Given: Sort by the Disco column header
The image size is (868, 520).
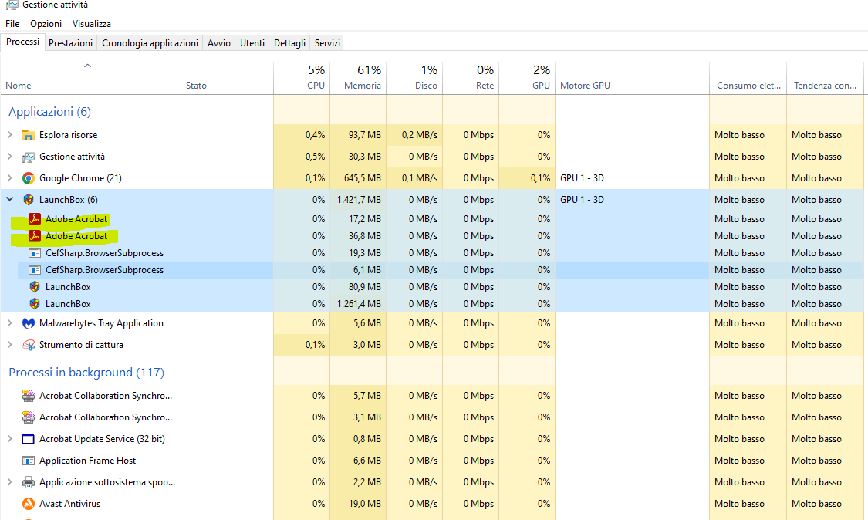Looking at the screenshot, I should pyautogui.click(x=414, y=78).
